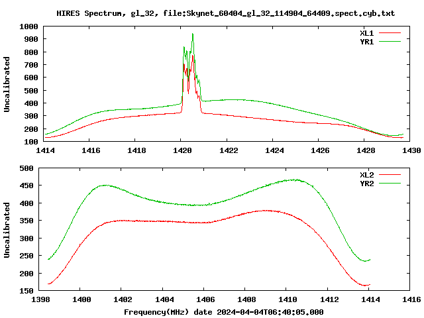Viewport: 424px width, 318px height.
Task: Click the 1422 tick label
Action: pyautogui.click(x=229, y=150)
